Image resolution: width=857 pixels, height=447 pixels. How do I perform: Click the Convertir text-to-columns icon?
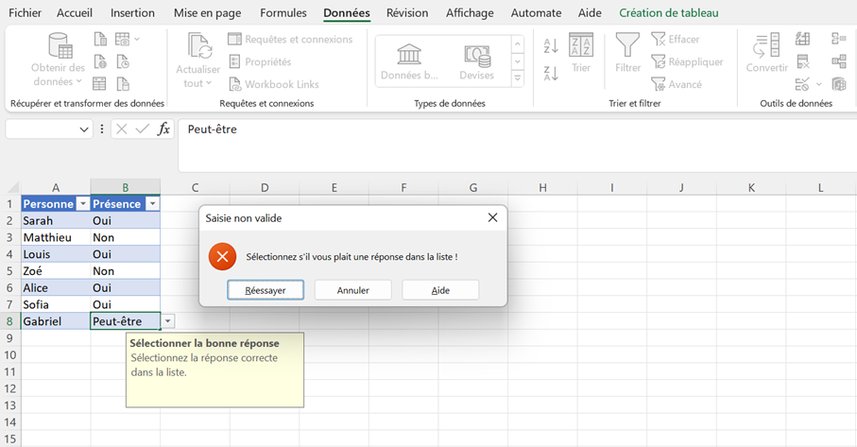[766, 45]
